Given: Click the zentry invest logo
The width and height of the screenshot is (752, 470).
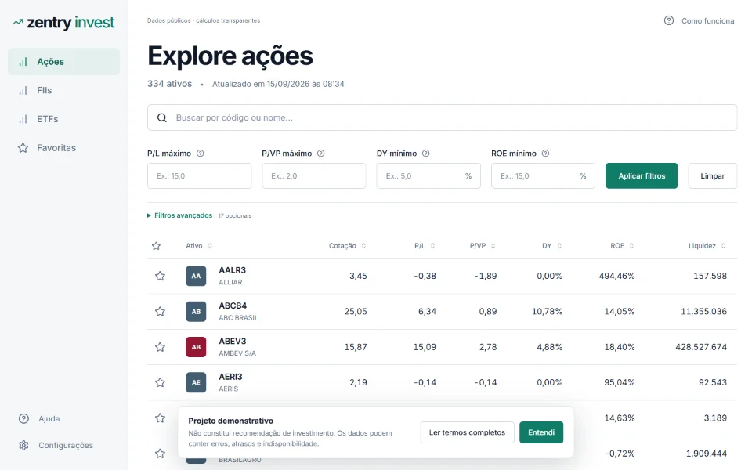Looking at the screenshot, I should tap(63, 23).
